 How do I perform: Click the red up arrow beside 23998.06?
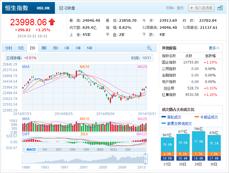(x=52, y=22)
